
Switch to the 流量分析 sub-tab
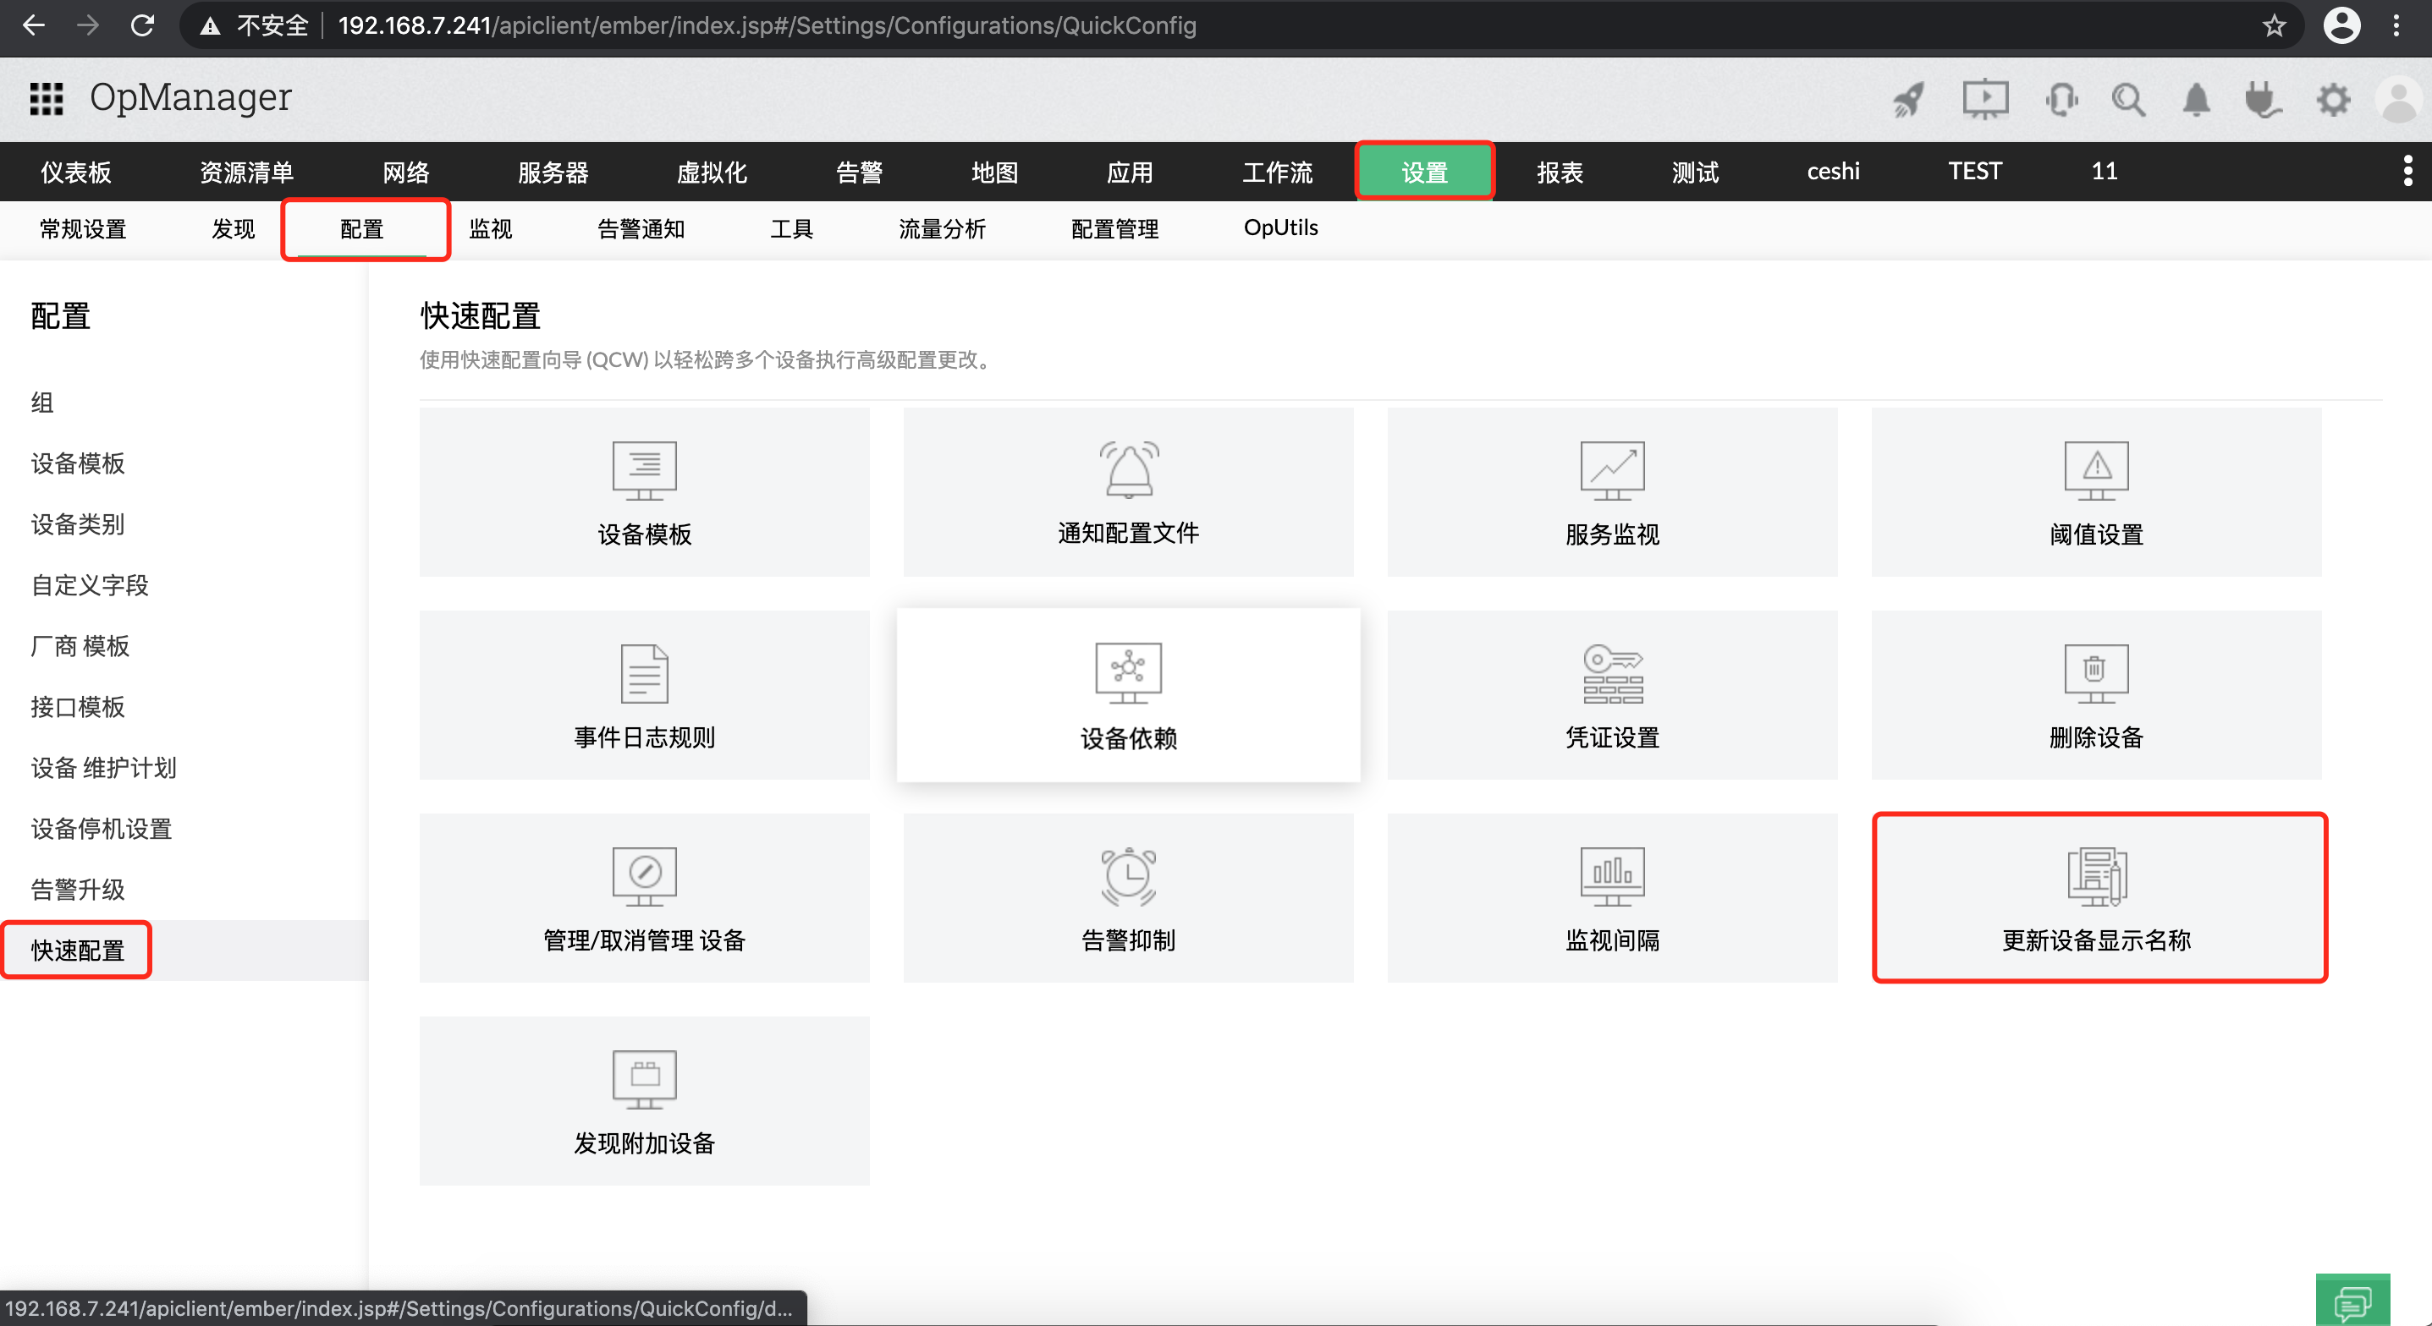[x=941, y=228]
